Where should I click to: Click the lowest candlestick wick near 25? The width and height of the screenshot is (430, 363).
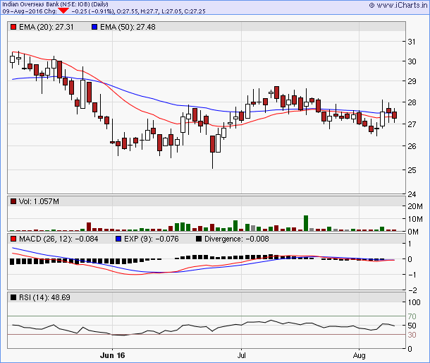click(212, 152)
